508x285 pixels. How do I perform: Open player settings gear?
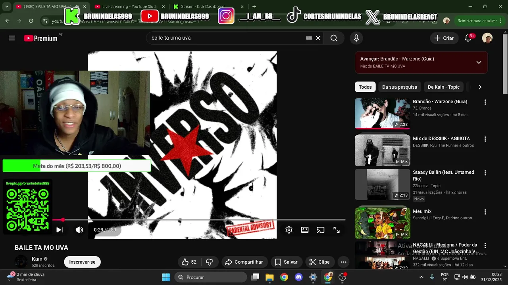pos(289,230)
